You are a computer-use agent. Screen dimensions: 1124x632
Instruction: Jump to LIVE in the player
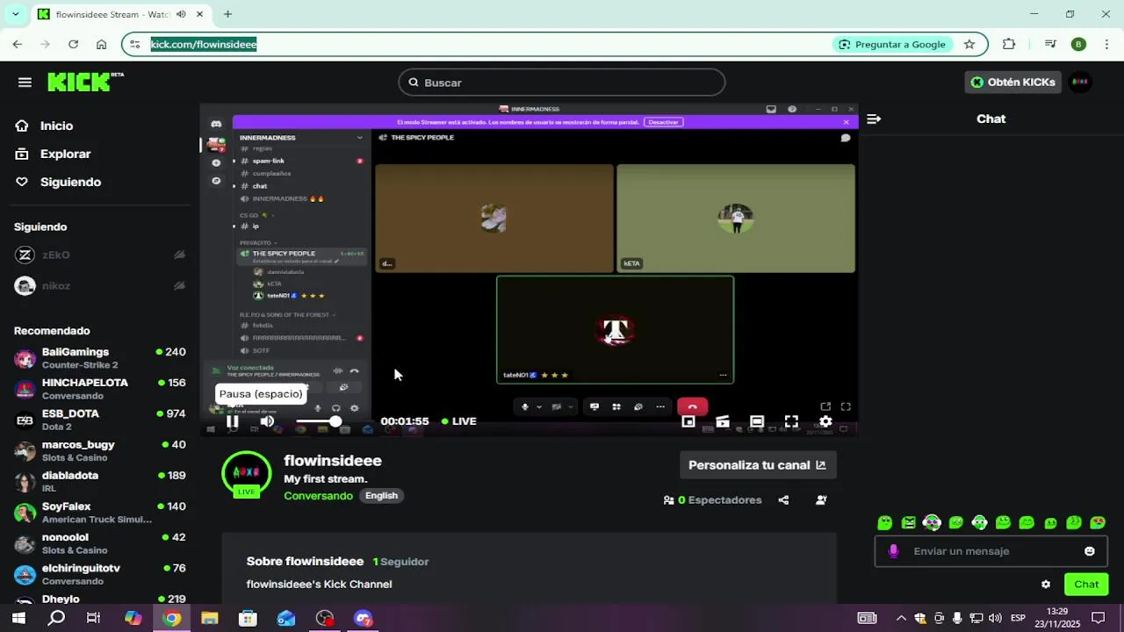tap(459, 421)
